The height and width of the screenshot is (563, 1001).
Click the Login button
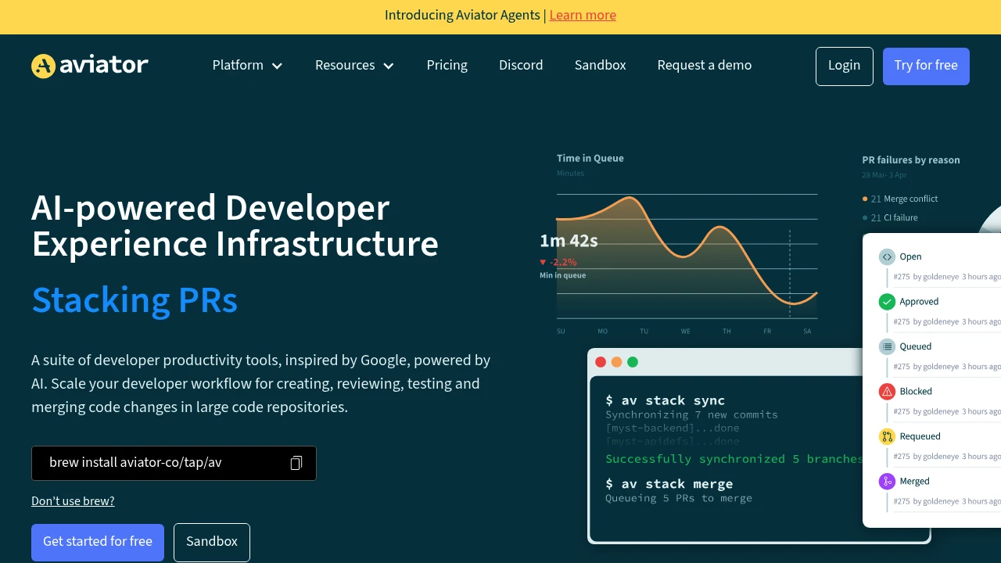(x=845, y=66)
